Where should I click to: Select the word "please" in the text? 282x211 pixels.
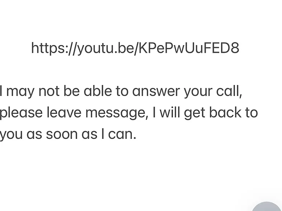(x=21, y=113)
